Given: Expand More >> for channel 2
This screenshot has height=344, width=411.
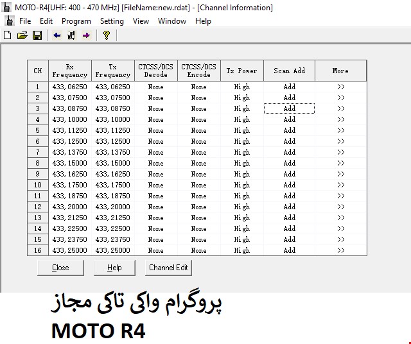Looking at the screenshot, I should pos(341,98).
